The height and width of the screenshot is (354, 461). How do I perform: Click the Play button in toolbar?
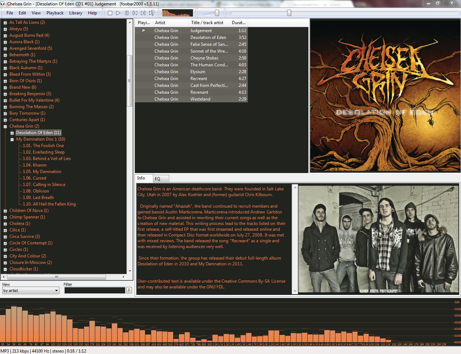118,13
